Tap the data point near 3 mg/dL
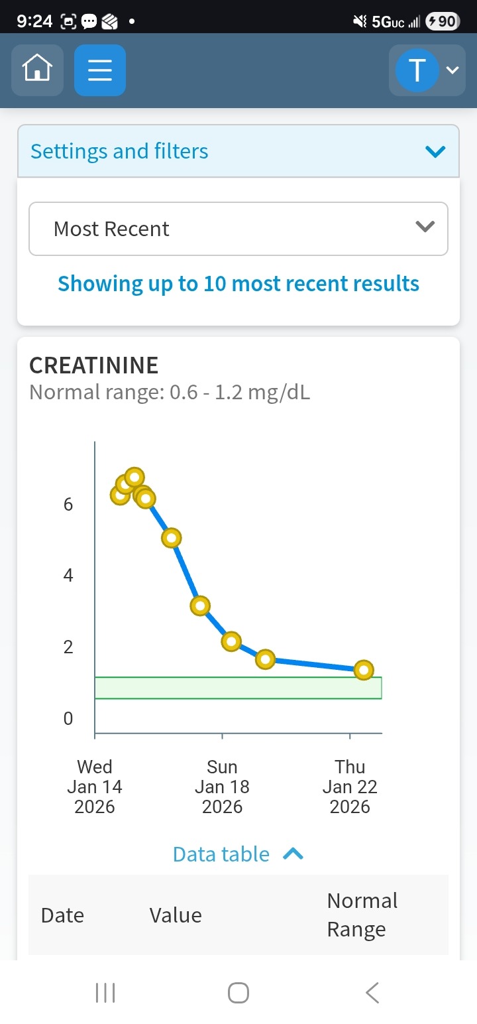The height and width of the screenshot is (1024, 477). (200, 606)
